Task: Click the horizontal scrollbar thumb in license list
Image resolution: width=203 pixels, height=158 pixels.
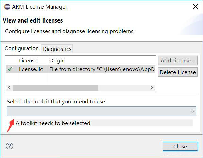Action: (55, 88)
